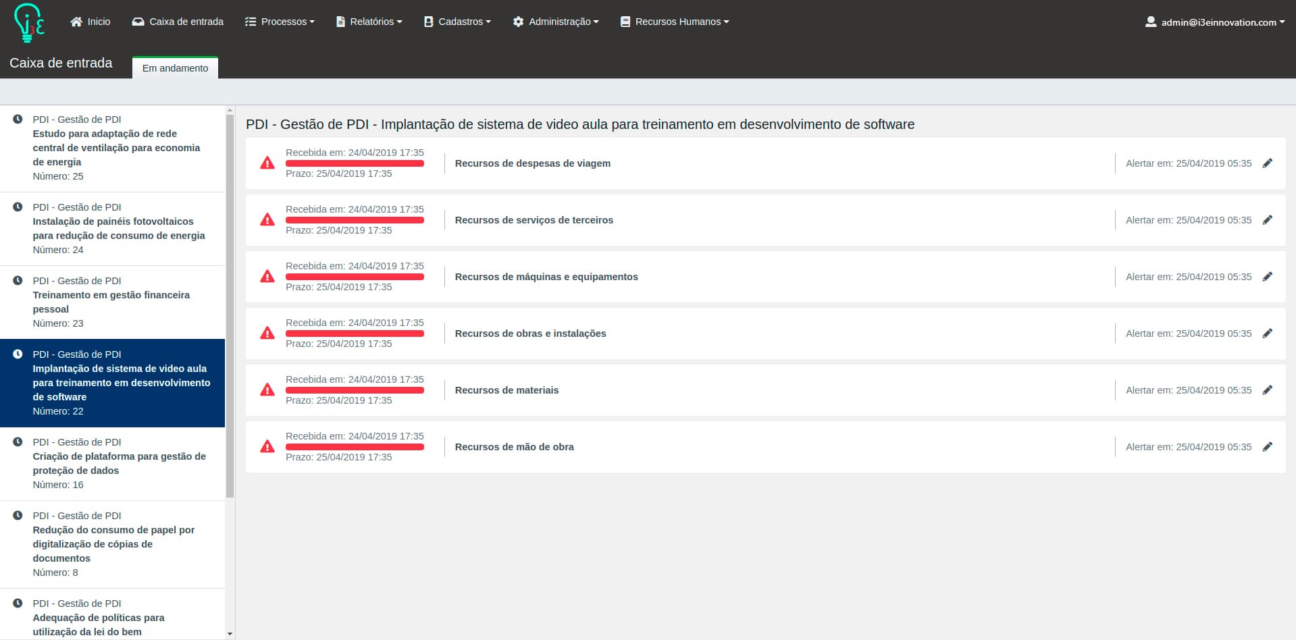The image size is (1296, 640).
Task: Open Adequação de políticas lei do bem process
Action: pos(112,614)
